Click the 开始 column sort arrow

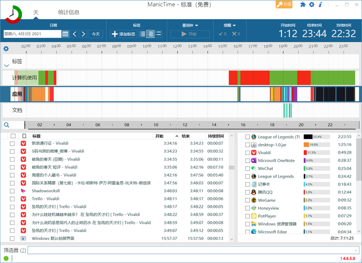(x=176, y=136)
